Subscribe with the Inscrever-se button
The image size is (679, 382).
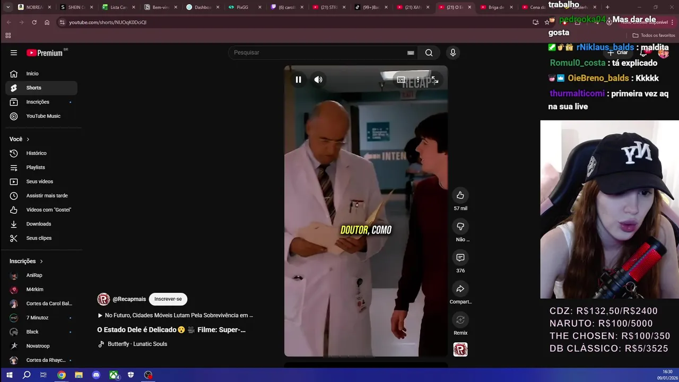[x=168, y=299]
